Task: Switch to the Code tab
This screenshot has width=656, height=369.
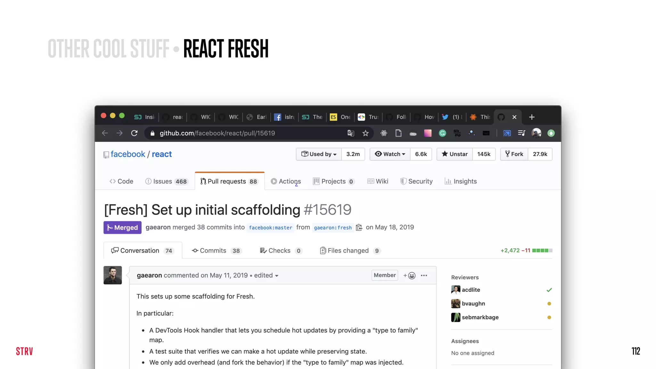Action: point(121,181)
